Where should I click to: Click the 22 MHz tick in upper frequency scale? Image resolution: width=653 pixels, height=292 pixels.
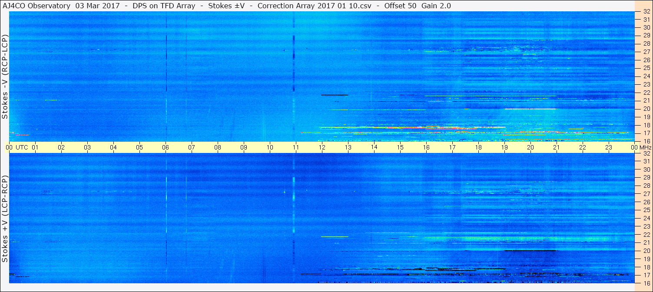click(x=646, y=93)
